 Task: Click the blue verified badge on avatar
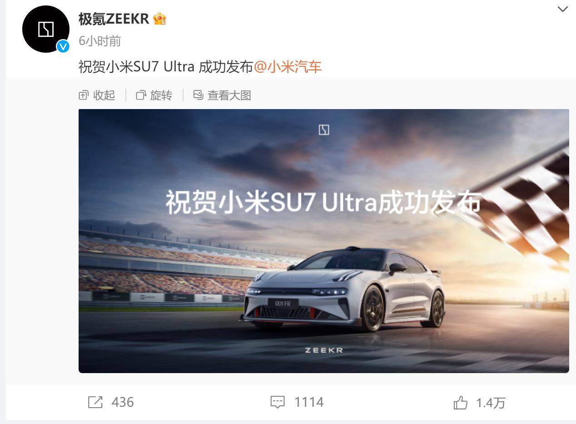(63, 46)
